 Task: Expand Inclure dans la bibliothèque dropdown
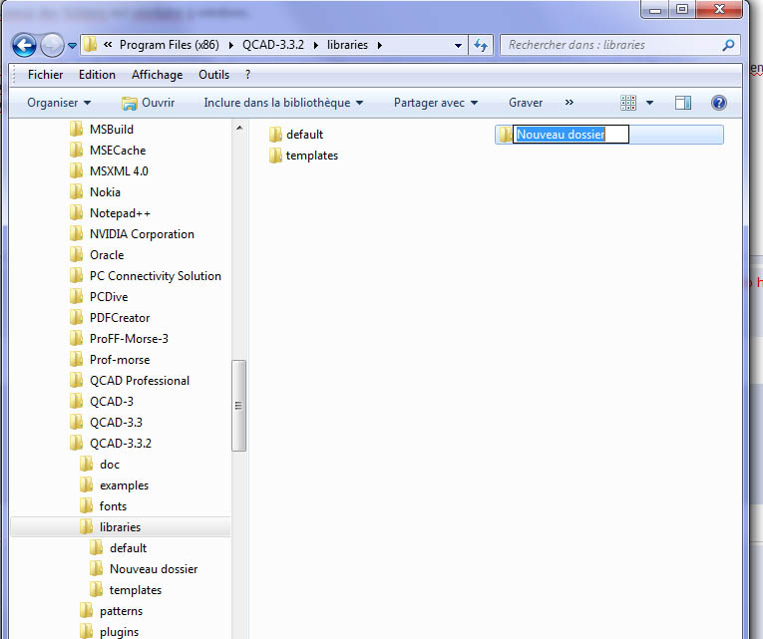click(283, 103)
